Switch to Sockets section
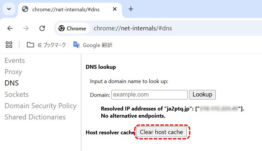The image size is (262, 151). pyautogui.click(x=17, y=94)
